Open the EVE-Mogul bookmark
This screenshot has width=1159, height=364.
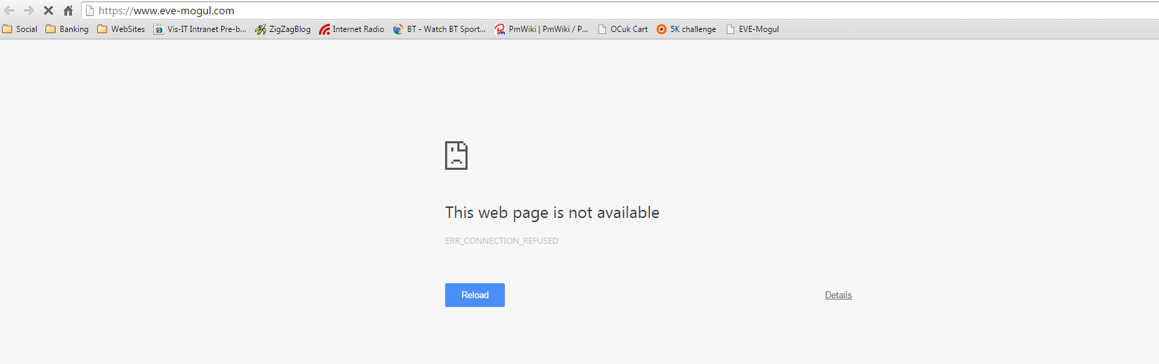coord(752,29)
